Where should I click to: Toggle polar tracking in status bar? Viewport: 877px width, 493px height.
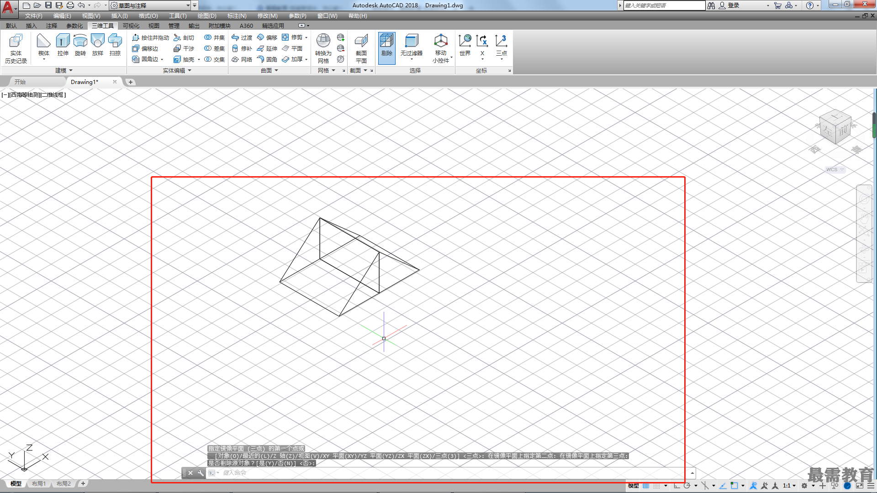pos(687,486)
